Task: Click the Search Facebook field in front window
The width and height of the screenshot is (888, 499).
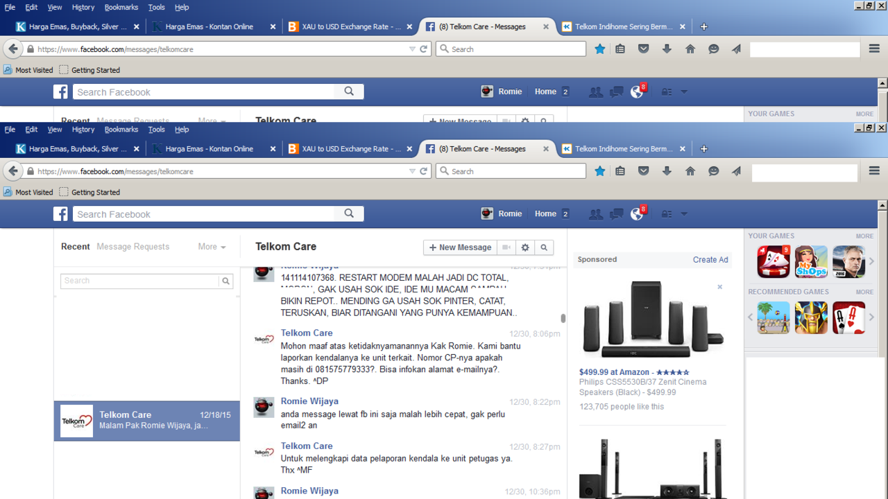Action: point(204,214)
